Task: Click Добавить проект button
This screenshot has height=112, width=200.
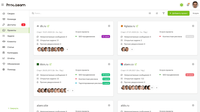Action: (x=178, y=13)
